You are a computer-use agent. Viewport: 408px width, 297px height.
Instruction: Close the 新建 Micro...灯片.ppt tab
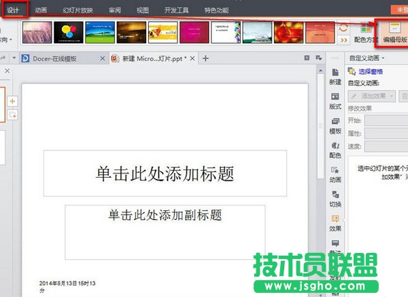click(x=192, y=58)
